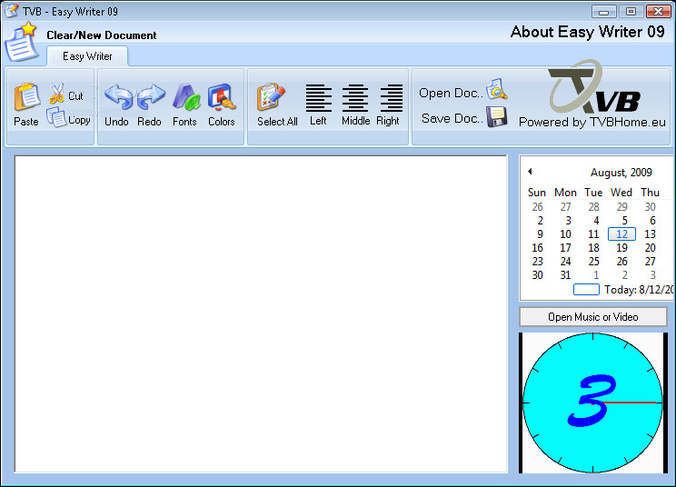Click the analog clock face
The image size is (676, 487).
[x=592, y=403]
